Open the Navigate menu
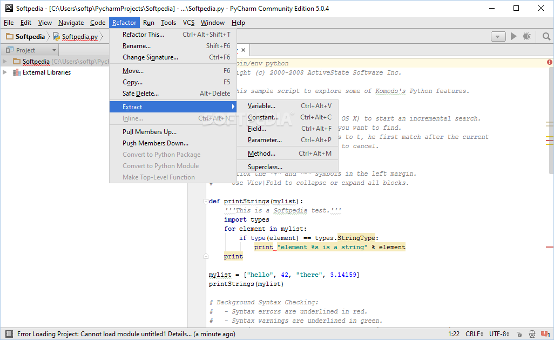Viewport: 554px width, 340px height. pyautogui.click(x=71, y=23)
